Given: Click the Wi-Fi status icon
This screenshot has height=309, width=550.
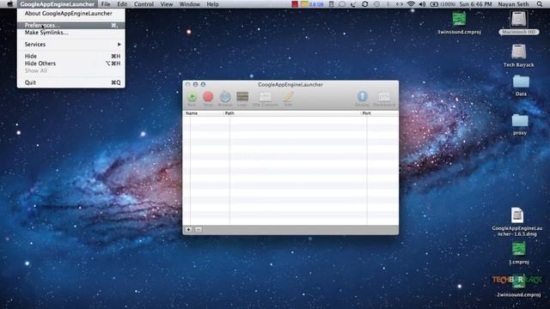Looking at the screenshot, I should [x=411, y=4].
